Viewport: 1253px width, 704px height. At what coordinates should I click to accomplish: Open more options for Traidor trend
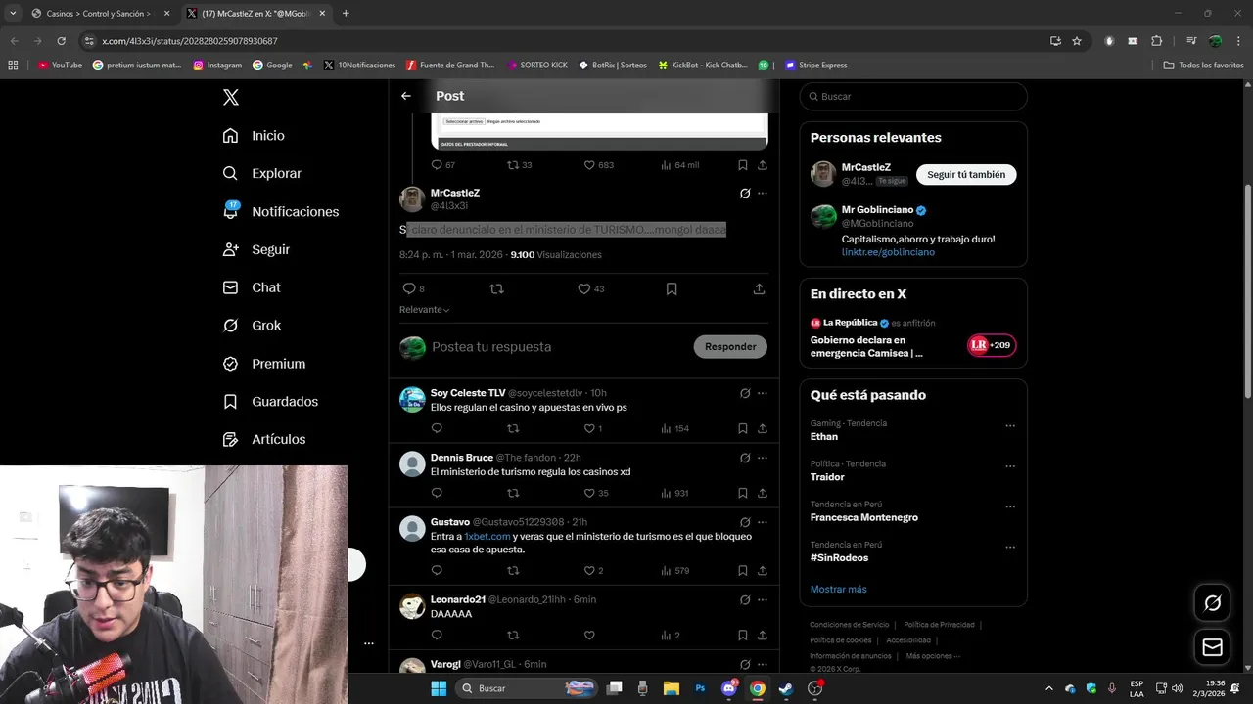click(x=1010, y=466)
